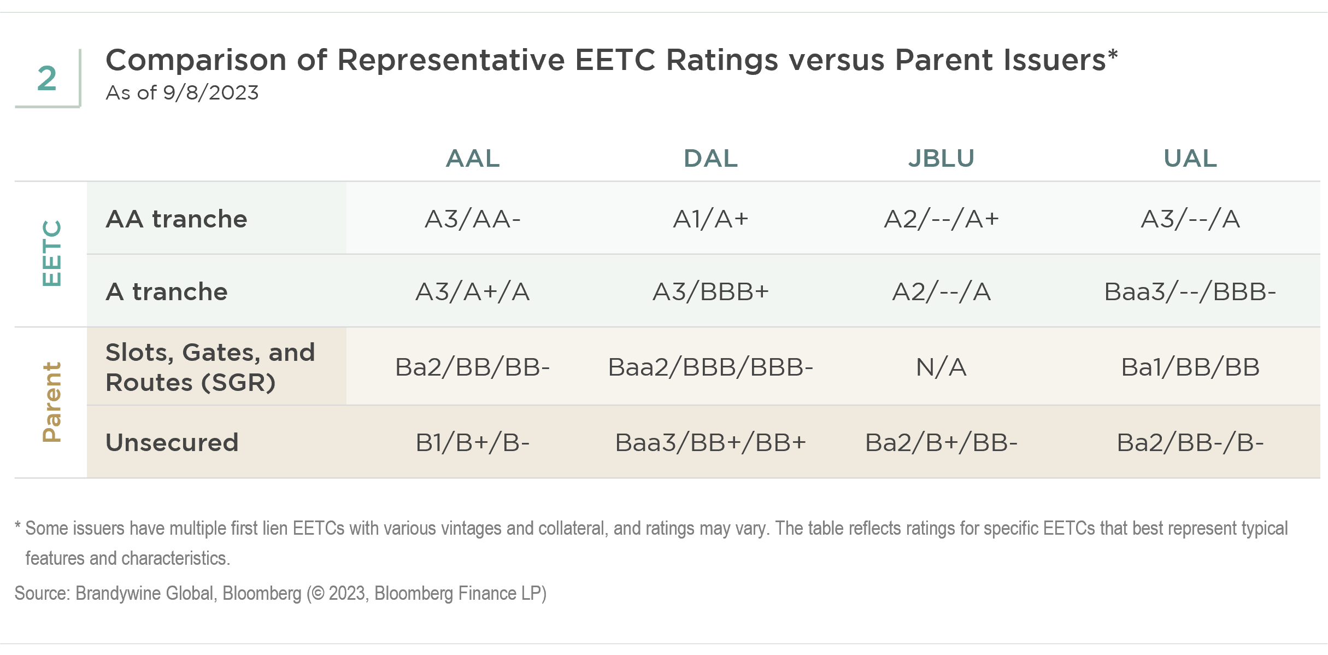Click the AAL column header
The width and height of the screenshot is (1328, 655).
473,159
